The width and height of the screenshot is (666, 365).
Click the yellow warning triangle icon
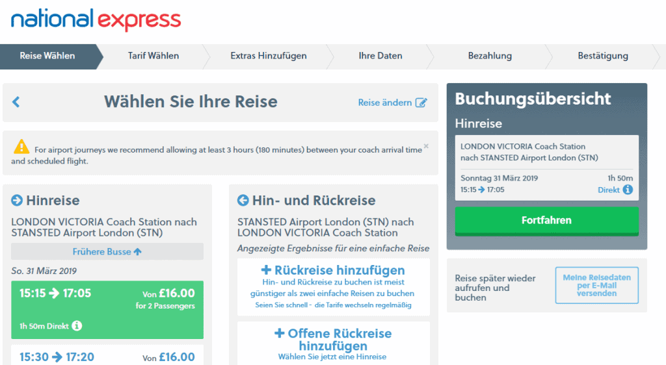[x=21, y=146]
